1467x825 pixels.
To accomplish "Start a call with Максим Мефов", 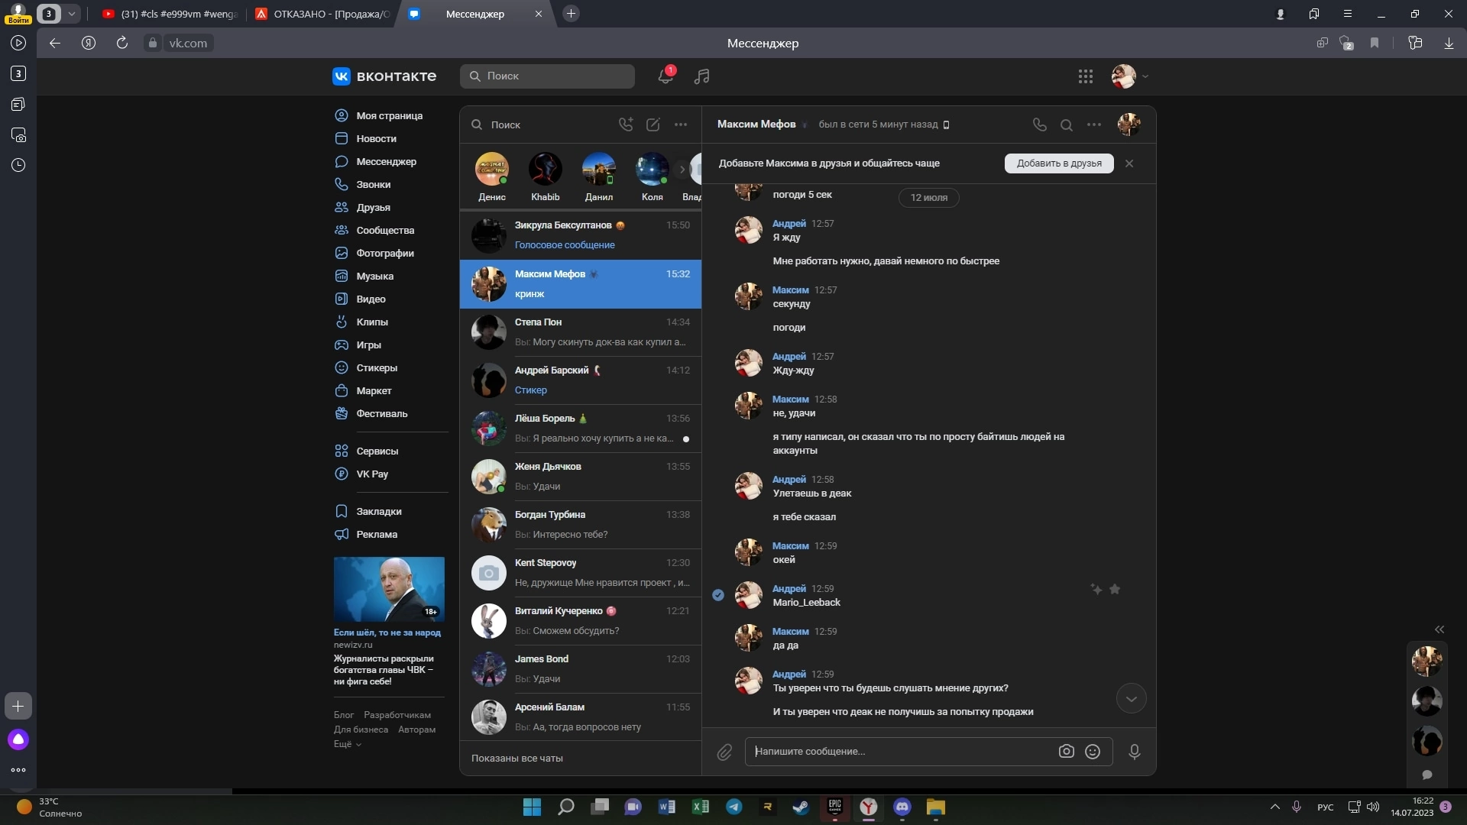I will (1039, 125).
